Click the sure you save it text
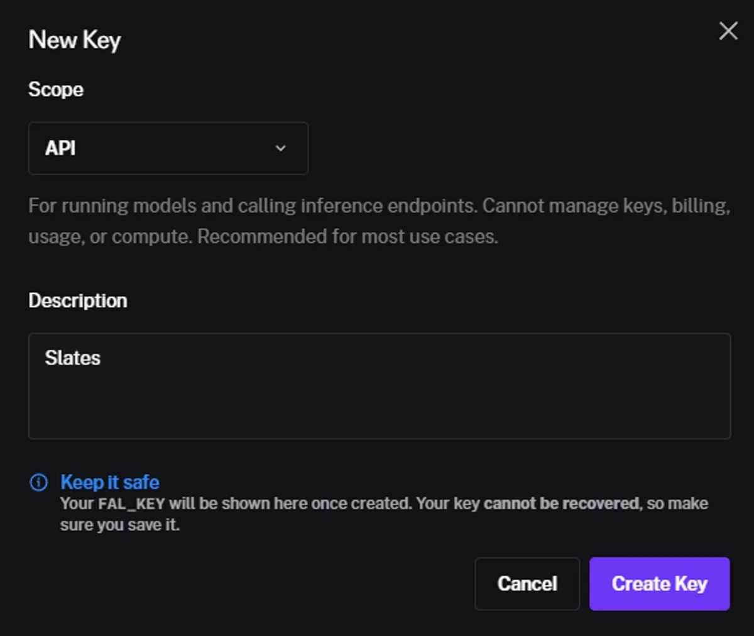 [x=119, y=525]
